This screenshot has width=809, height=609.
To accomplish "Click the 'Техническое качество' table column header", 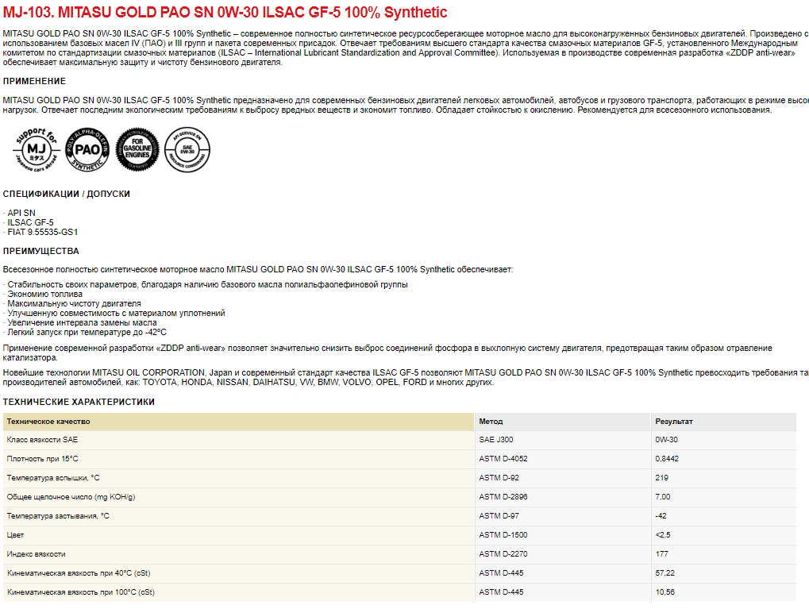I will (x=48, y=422).
